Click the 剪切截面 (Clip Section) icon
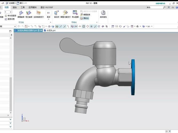Screen dimensions: 178x133 click(29, 13)
